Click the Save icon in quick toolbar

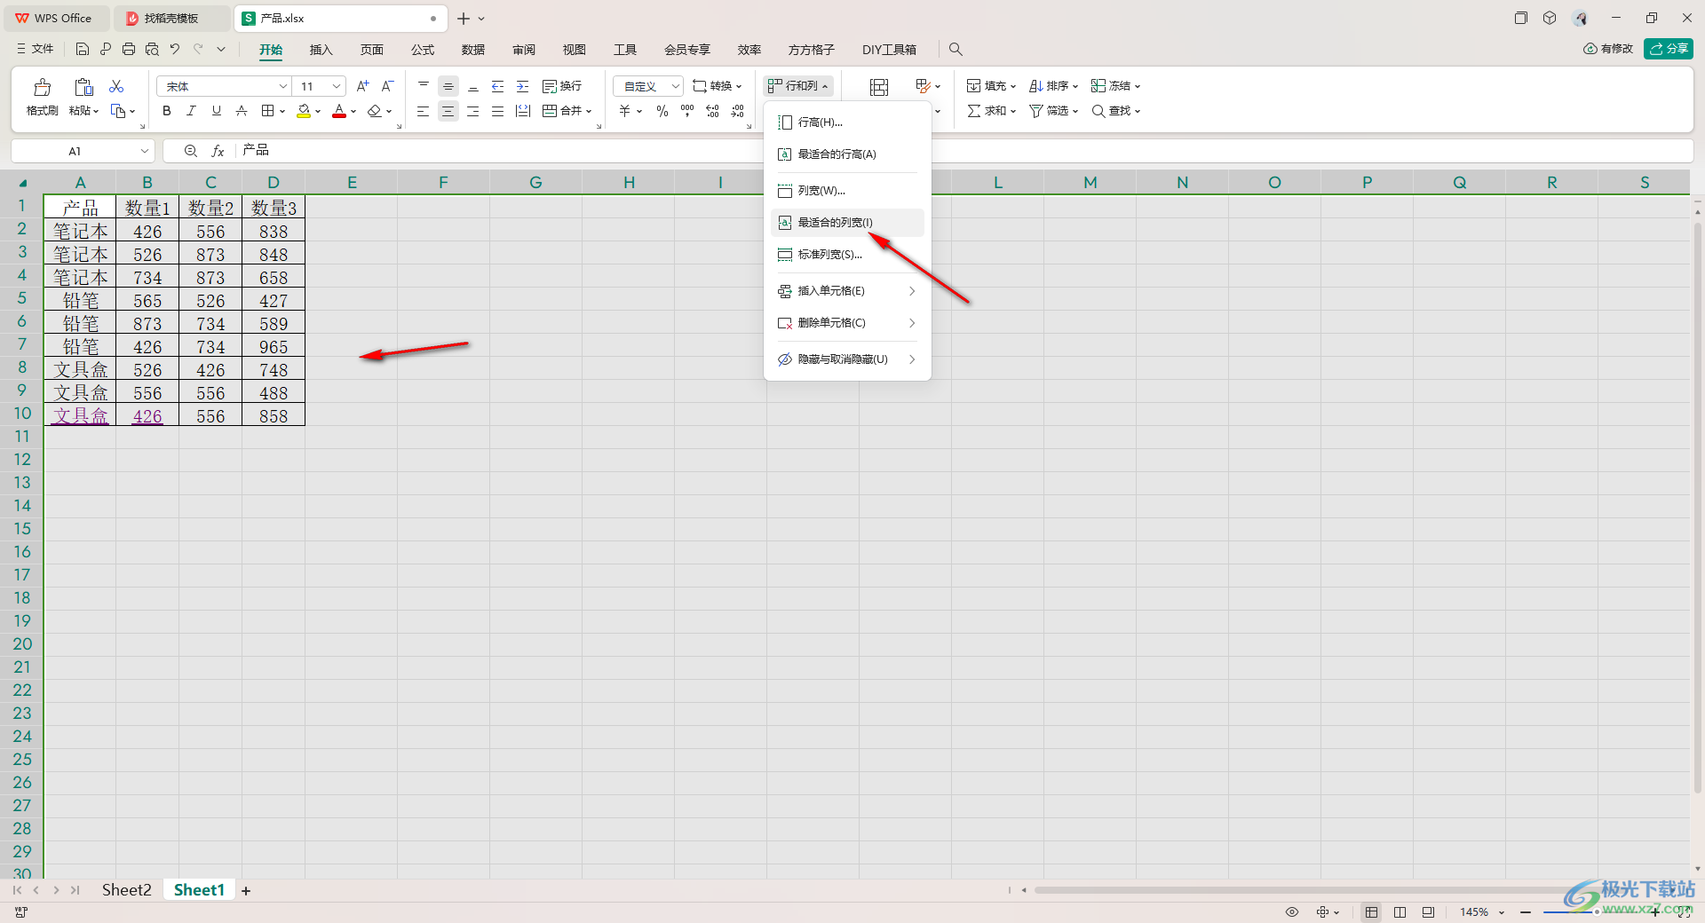(x=83, y=49)
